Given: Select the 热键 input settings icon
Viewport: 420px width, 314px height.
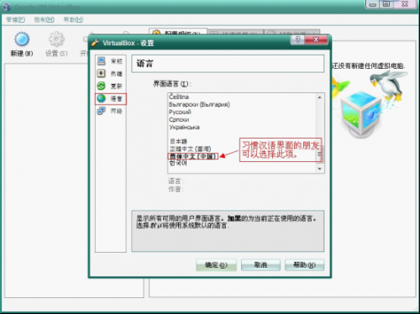Looking at the screenshot, I should click(x=101, y=74).
